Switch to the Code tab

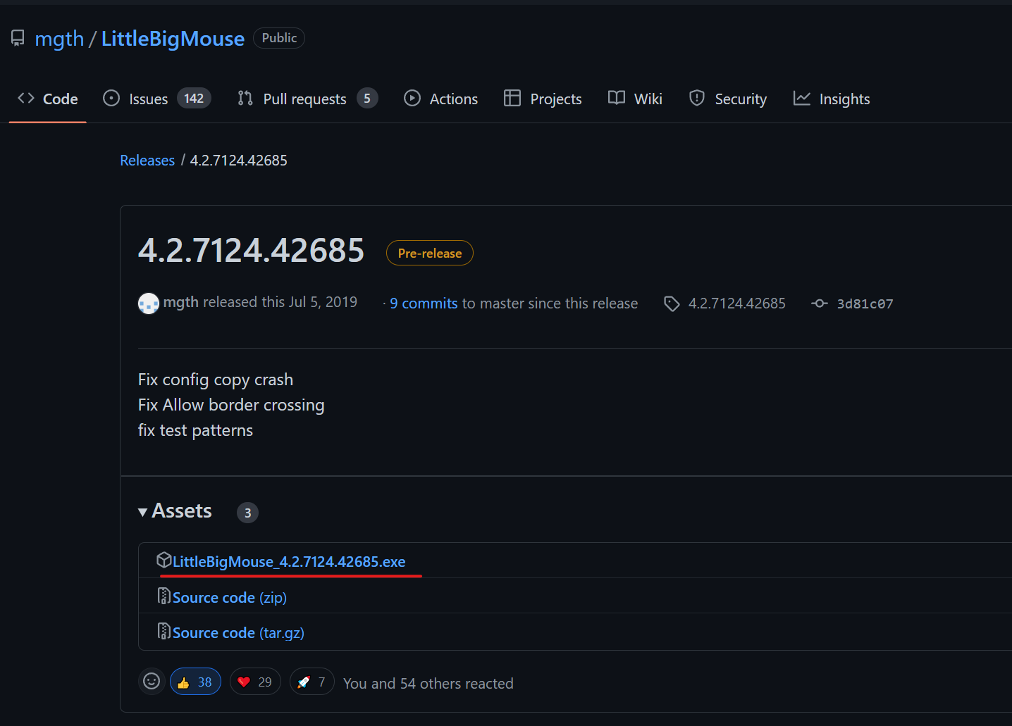tap(48, 99)
